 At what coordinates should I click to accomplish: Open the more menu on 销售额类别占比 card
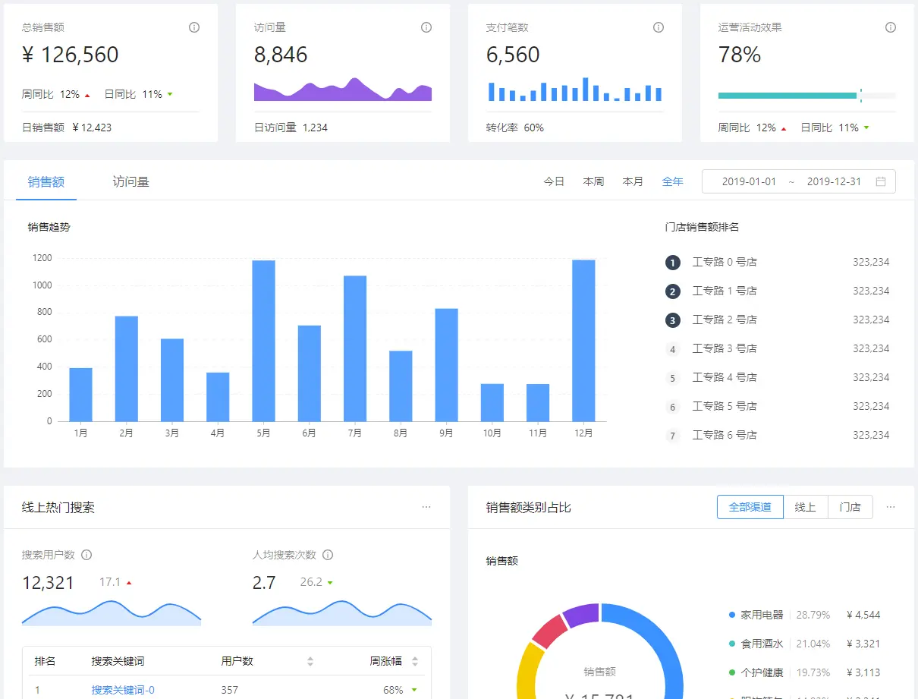pos(891,507)
